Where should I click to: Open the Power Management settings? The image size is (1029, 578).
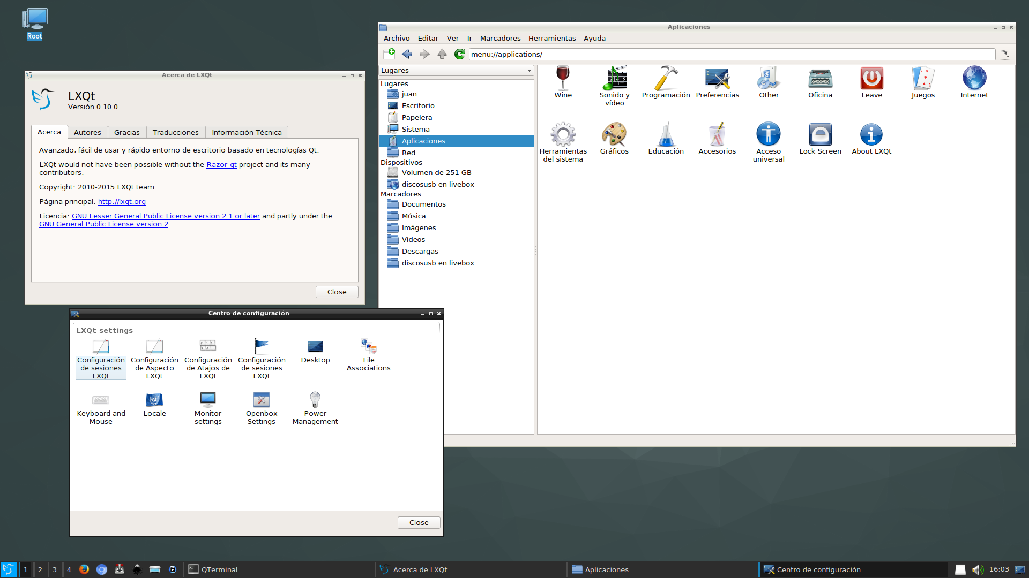coord(315,407)
